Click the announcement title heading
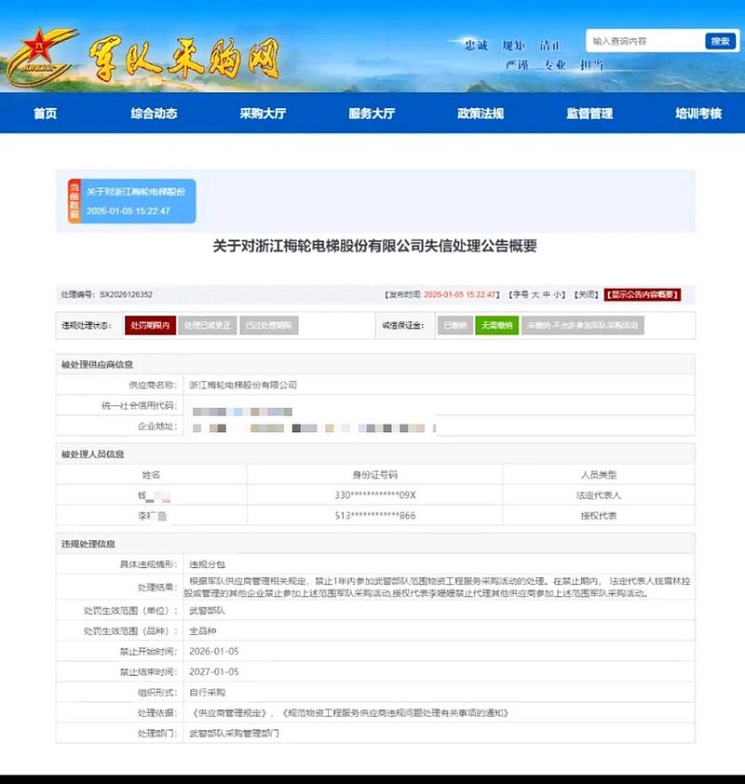 coord(375,246)
